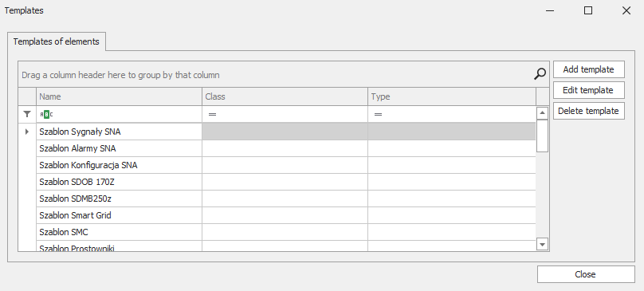Image resolution: width=644 pixels, height=291 pixels.
Task: Click the Add template button
Action: click(x=588, y=69)
